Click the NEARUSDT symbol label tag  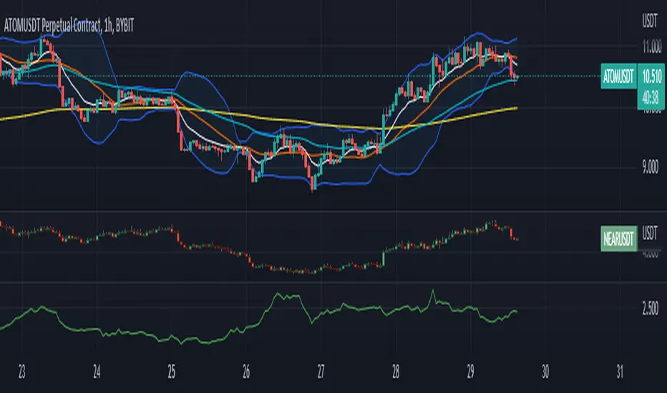619,239
